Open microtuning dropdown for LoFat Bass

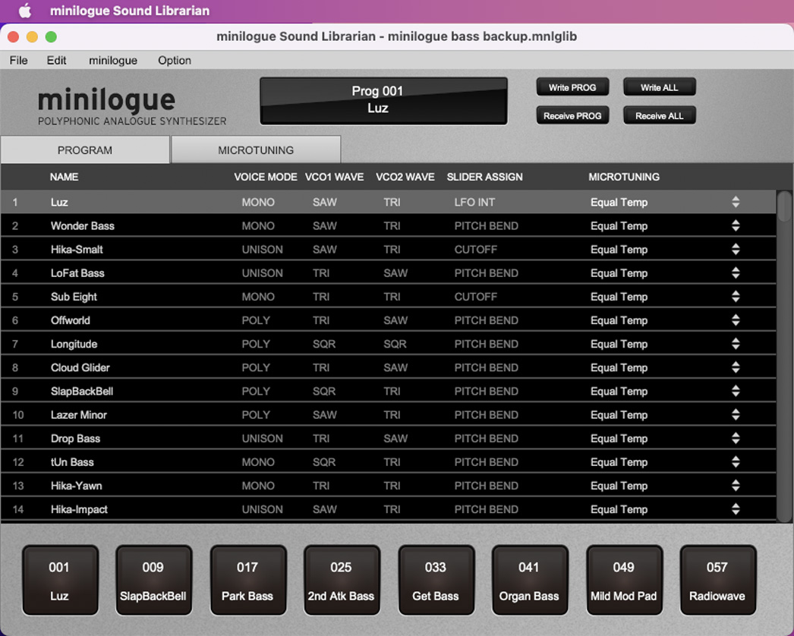[x=736, y=273]
